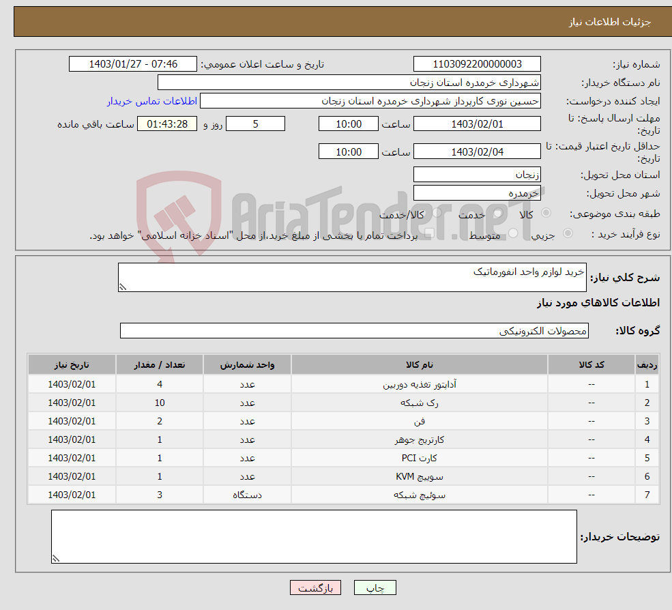
Task: Select the کالا radio button
Action: [x=546, y=213]
